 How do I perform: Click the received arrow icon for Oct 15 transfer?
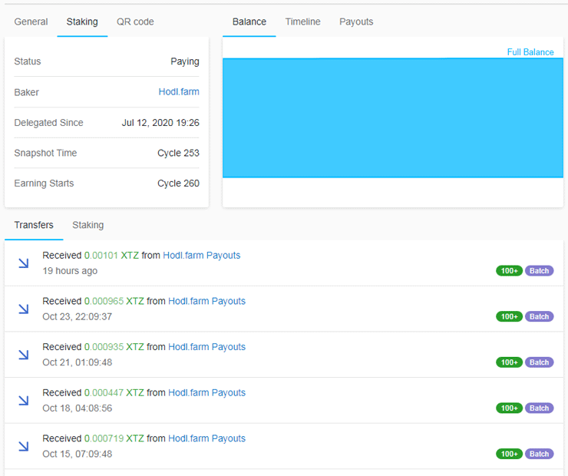[x=24, y=446]
